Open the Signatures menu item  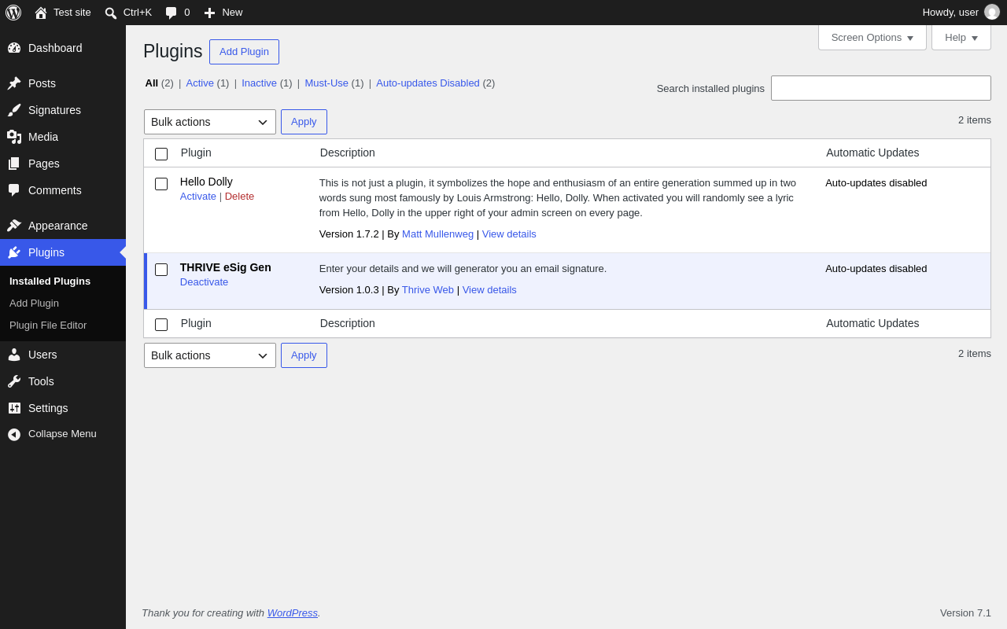click(x=63, y=110)
